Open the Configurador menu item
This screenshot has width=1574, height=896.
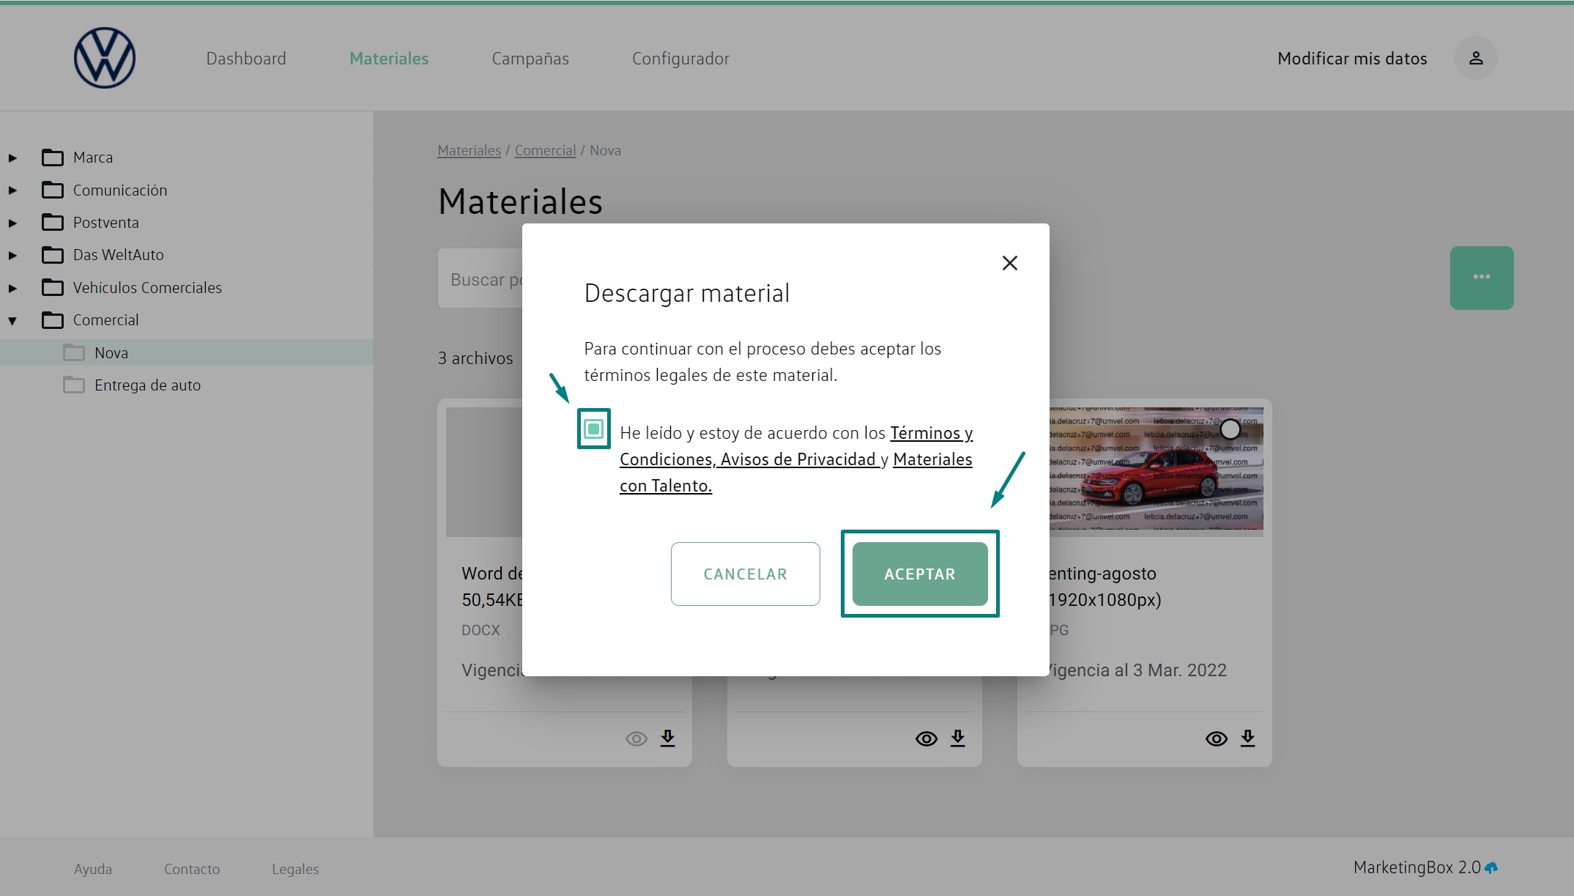coord(680,59)
